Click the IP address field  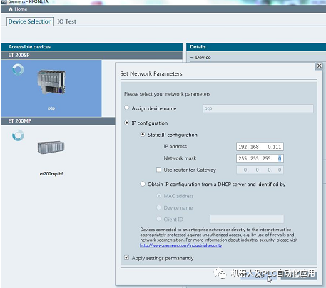(x=260, y=147)
